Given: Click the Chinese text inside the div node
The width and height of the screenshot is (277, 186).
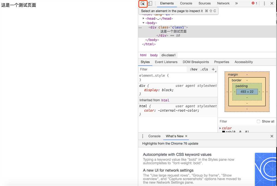Looking at the screenshot, I should (x=173, y=31).
